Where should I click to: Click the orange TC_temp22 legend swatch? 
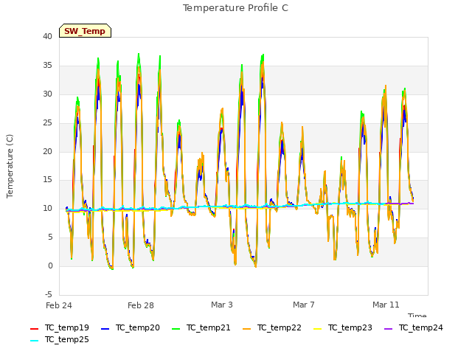[246, 329]
